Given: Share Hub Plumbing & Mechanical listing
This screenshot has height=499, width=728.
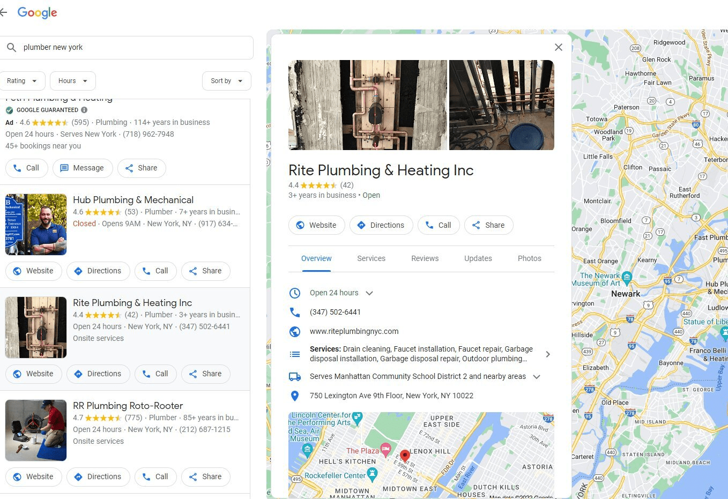Looking at the screenshot, I should coord(206,271).
